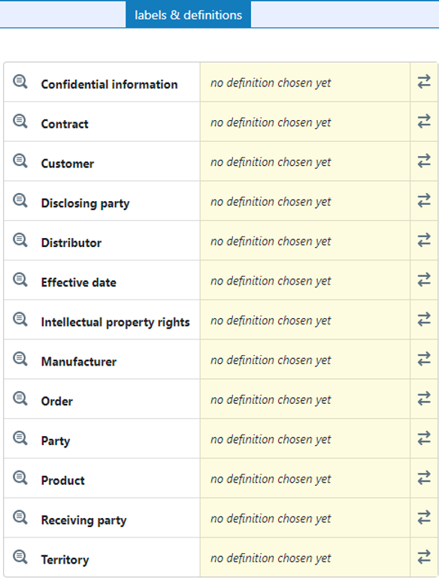The width and height of the screenshot is (439, 578).
Task: Click the swap arrows icon for Order
Action: click(424, 399)
